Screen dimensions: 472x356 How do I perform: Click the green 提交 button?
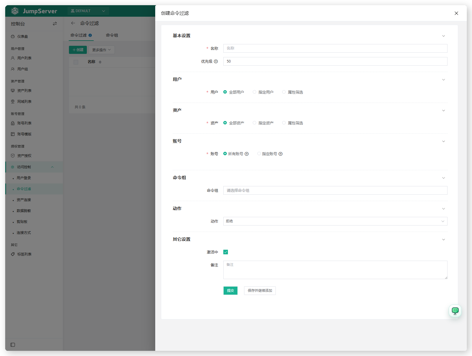pos(231,291)
